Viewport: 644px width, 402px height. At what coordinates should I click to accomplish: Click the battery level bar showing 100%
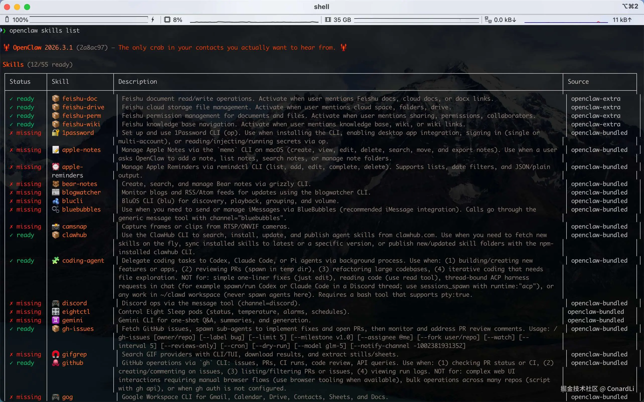coord(89,20)
